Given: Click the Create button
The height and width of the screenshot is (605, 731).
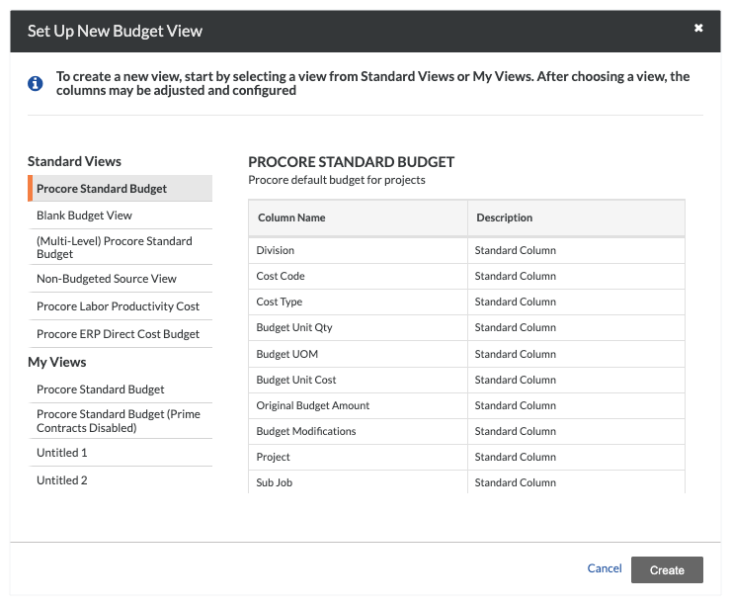Looking at the screenshot, I should click(x=667, y=569).
